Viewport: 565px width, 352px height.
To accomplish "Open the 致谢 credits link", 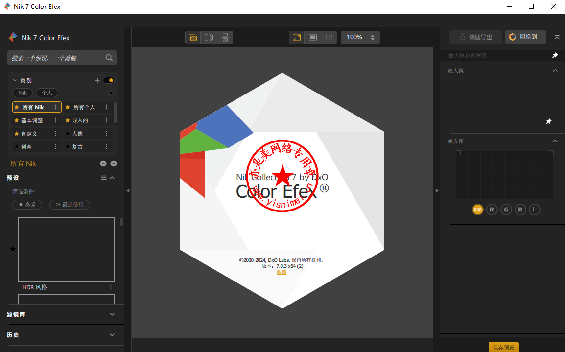I will pos(282,272).
